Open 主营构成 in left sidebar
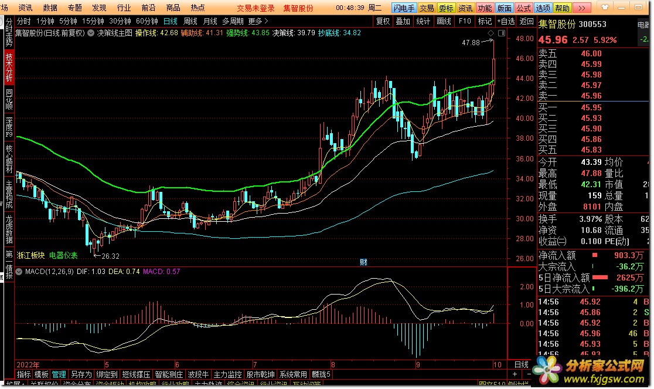The width and height of the screenshot is (654, 389). tap(9, 194)
